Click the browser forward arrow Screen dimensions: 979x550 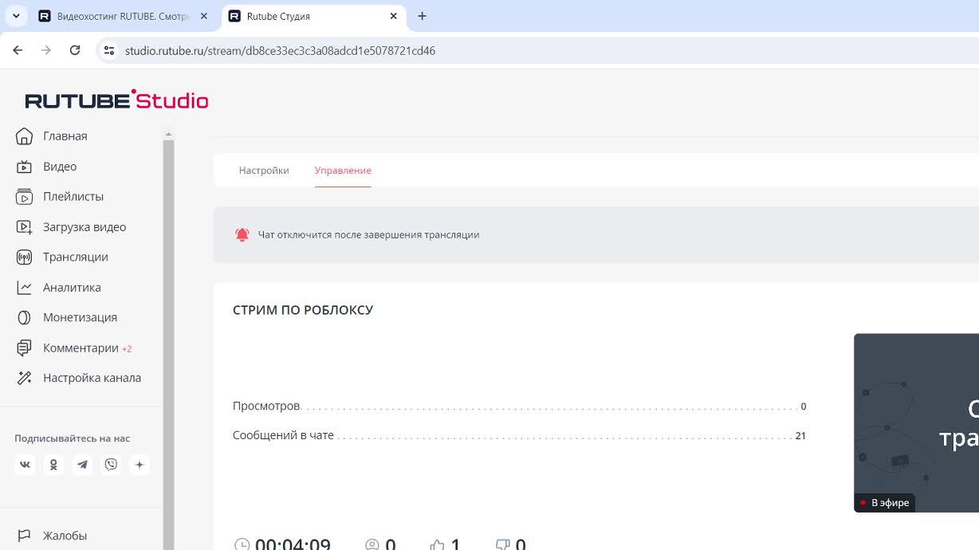[x=46, y=50]
